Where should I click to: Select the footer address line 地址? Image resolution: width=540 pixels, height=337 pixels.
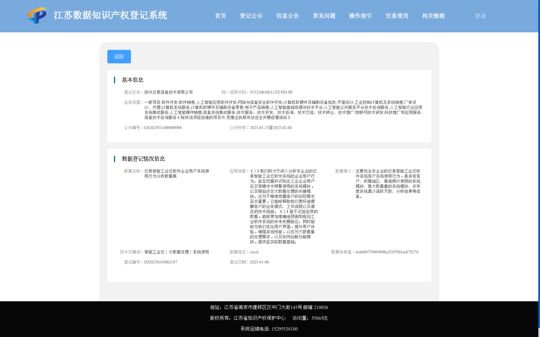[x=269, y=307]
